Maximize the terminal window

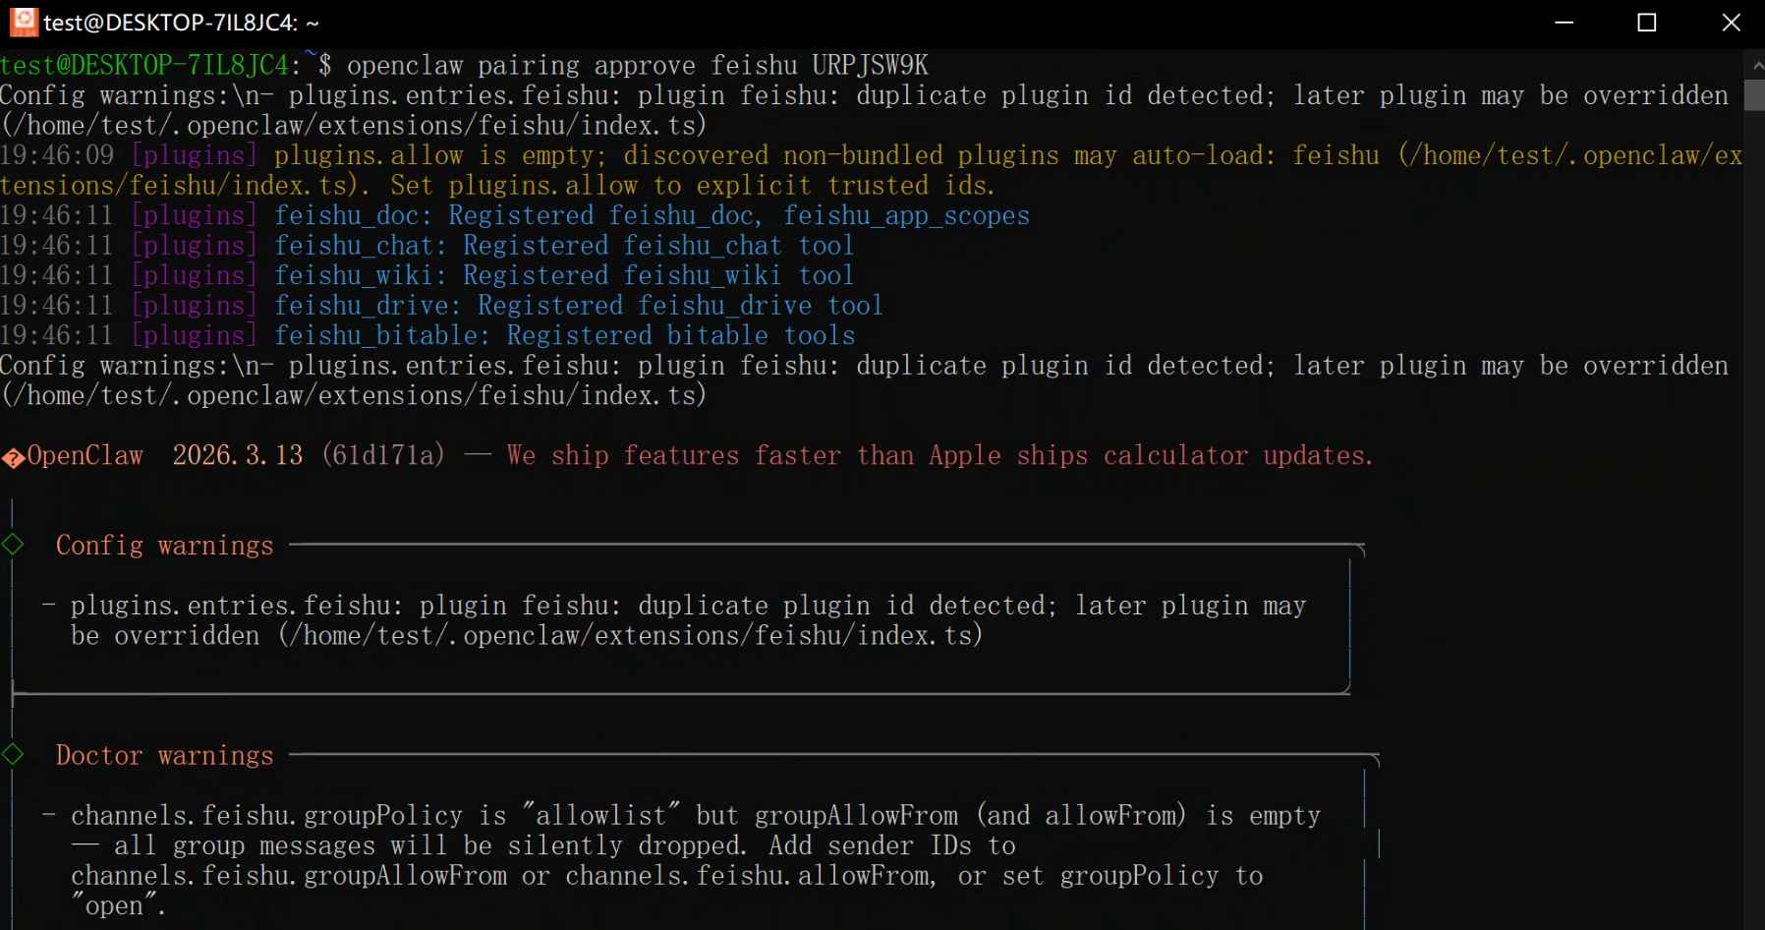(x=1647, y=23)
